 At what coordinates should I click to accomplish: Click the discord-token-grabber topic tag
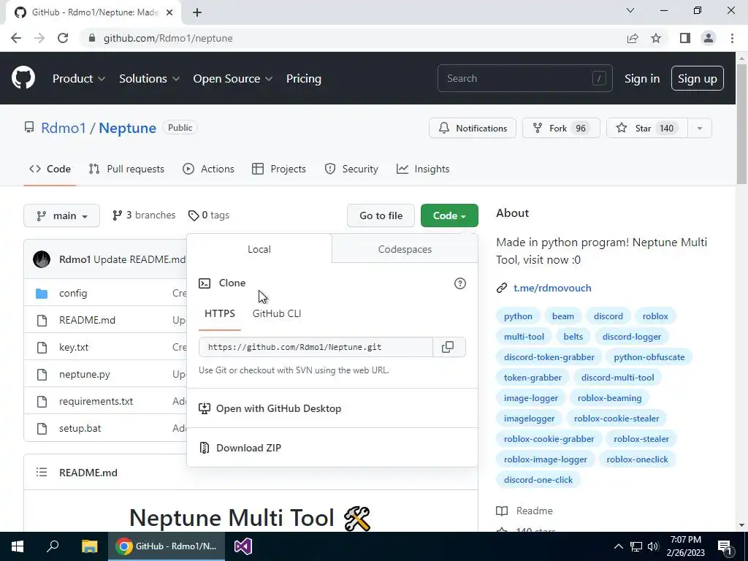point(549,356)
